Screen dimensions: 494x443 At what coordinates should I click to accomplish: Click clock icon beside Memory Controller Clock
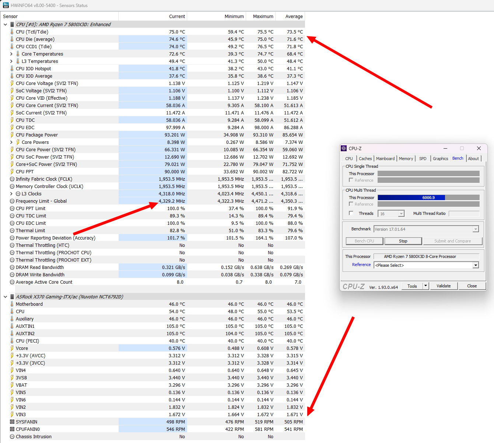(x=12, y=186)
